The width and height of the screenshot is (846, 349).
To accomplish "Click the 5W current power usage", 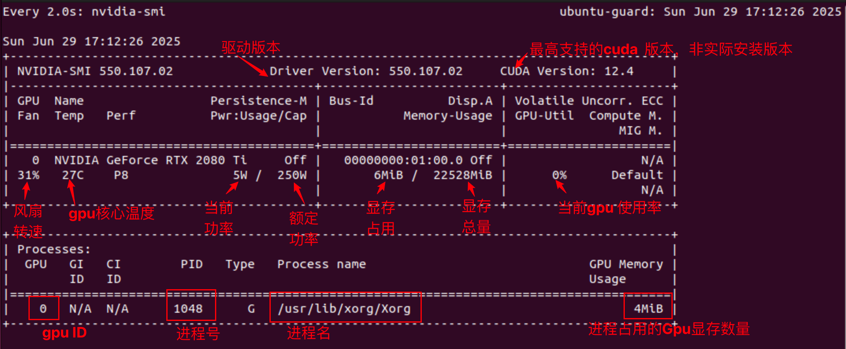I will pyautogui.click(x=240, y=175).
